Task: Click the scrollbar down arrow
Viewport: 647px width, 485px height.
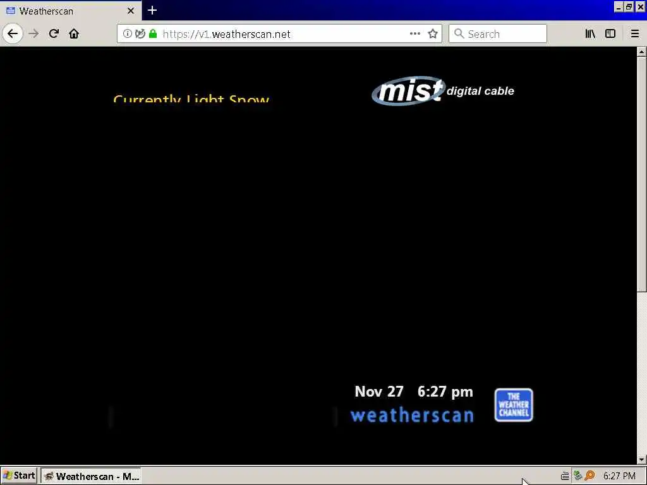Action: [x=641, y=459]
